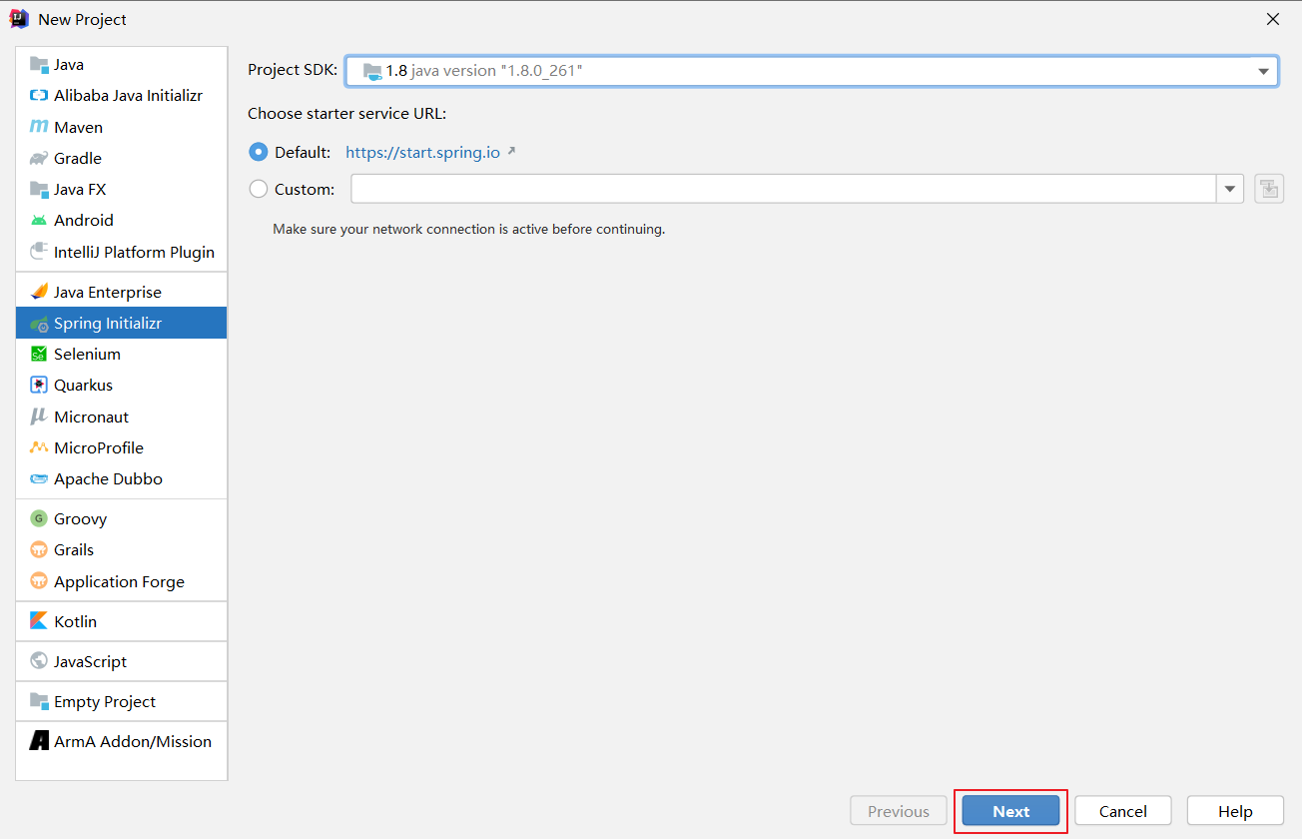Image resolution: width=1302 pixels, height=839 pixels.
Task: Click the Spring Initializr leaf icon
Action: (39, 324)
